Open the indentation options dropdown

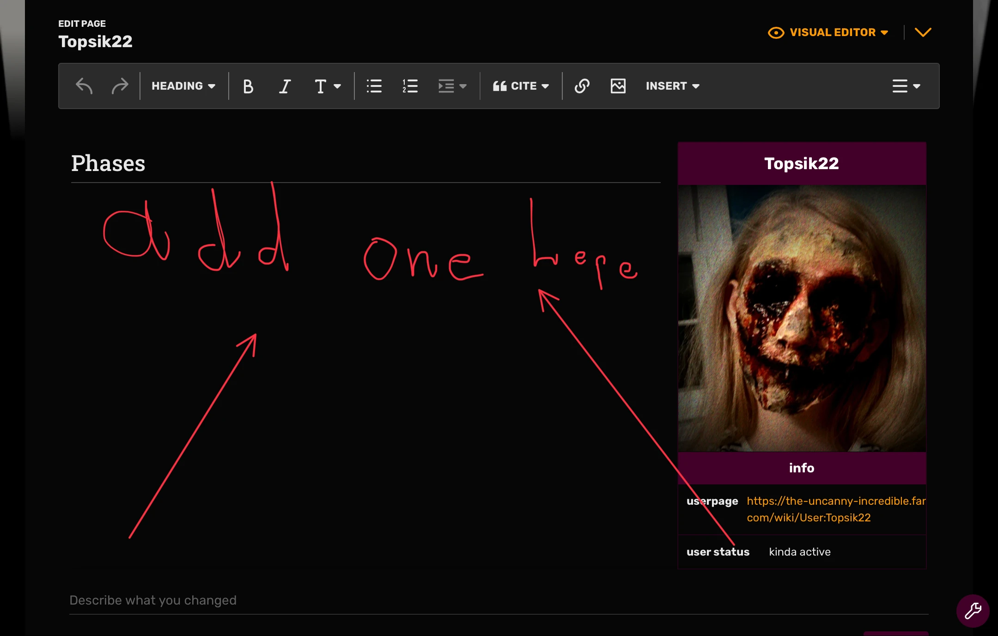[452, 86]
